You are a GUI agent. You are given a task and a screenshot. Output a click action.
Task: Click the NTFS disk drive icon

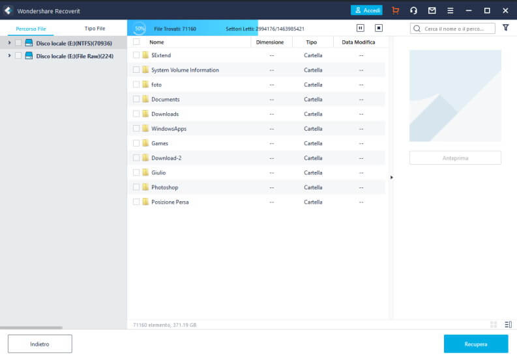tap(29, 43)
